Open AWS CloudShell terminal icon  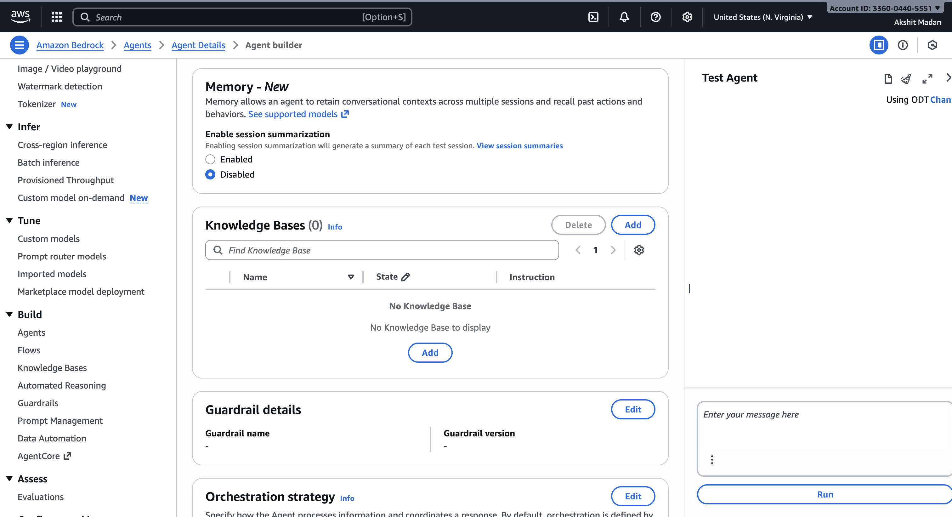593,17
